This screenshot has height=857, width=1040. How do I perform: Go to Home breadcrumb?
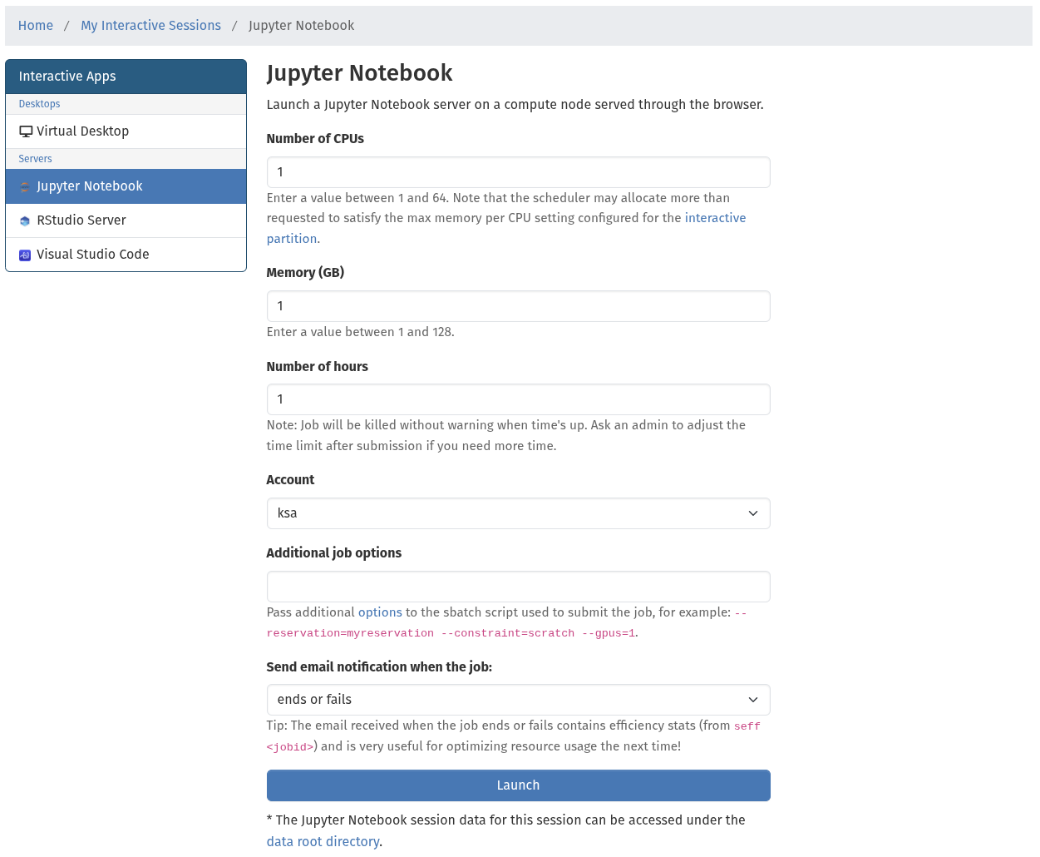(x=36, y=26)
